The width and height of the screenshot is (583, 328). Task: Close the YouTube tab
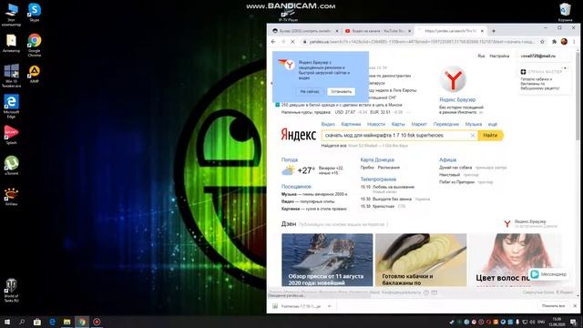pos(409,31)
